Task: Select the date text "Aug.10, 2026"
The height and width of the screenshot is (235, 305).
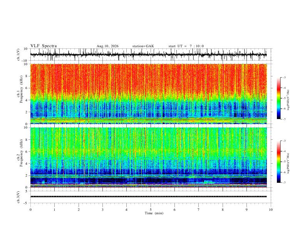Action: [x=107, y=46]
